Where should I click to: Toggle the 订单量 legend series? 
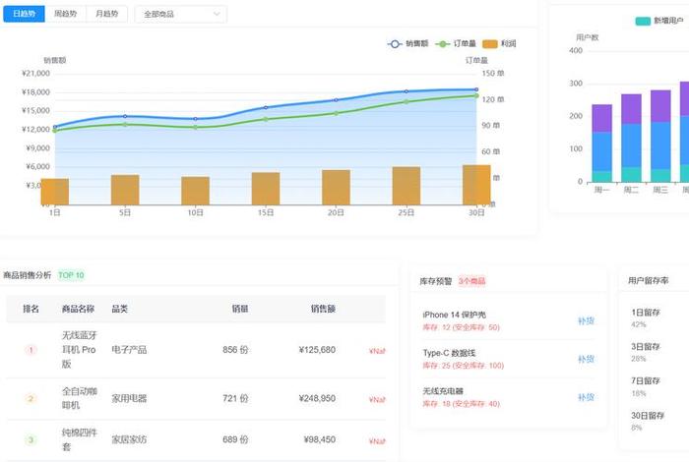(456, 43)
